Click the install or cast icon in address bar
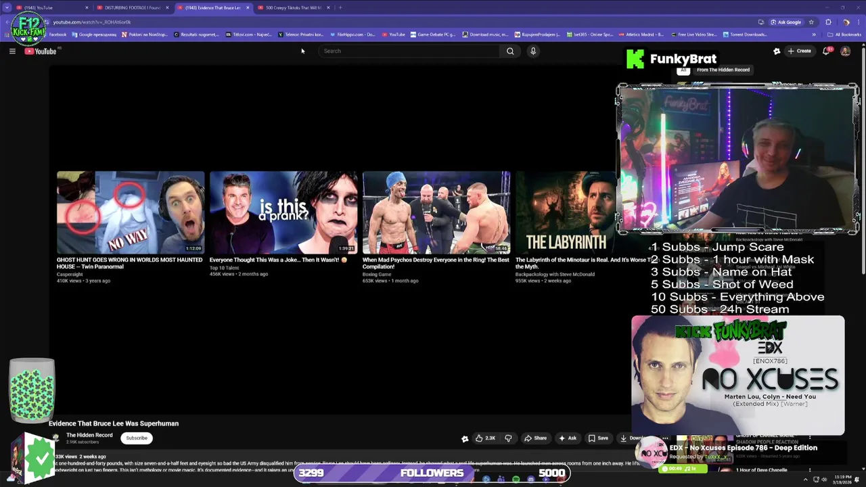The width and height of the screenshot is (866, 487). click(x=761, y=22)
